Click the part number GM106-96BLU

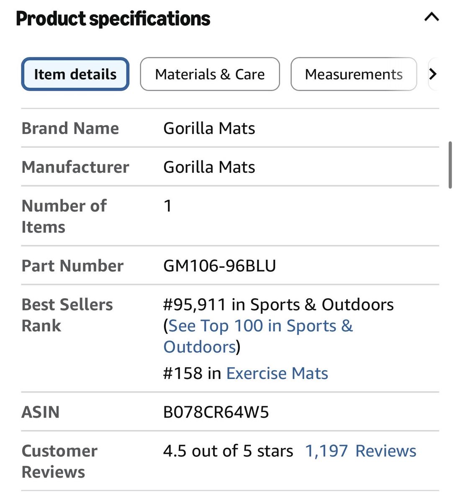click(220, 266)
